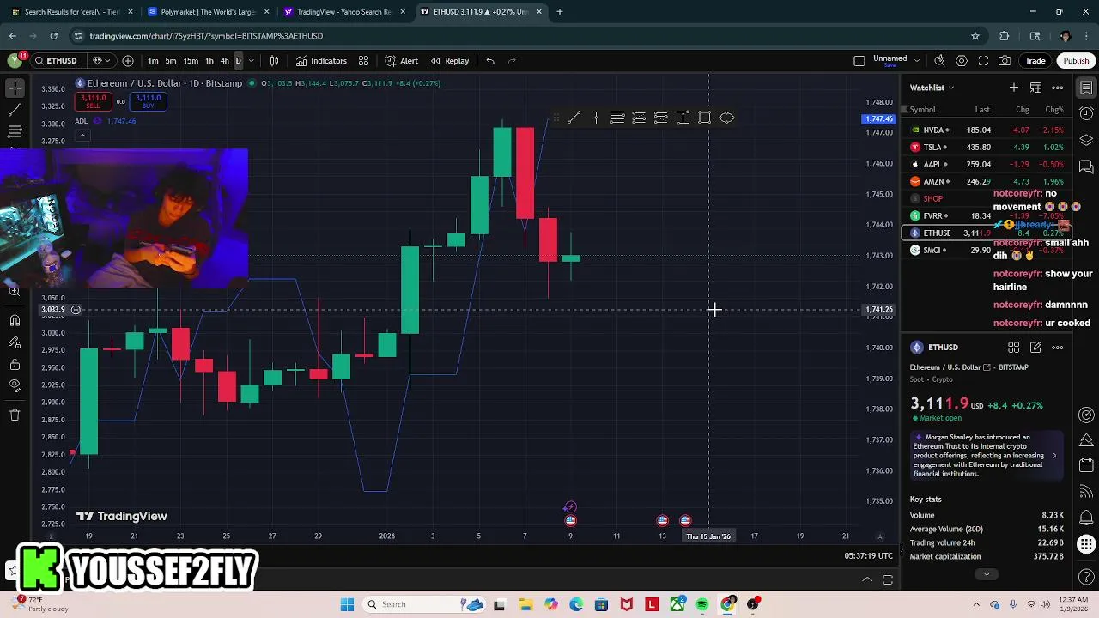1099x618 pixels.
Task: Select TSLA in the watchlist
Action: point(988,148)
